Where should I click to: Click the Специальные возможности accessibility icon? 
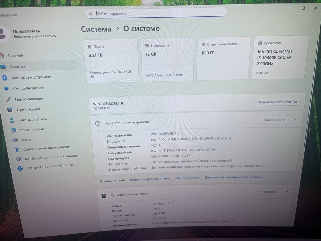coord(17,150)
